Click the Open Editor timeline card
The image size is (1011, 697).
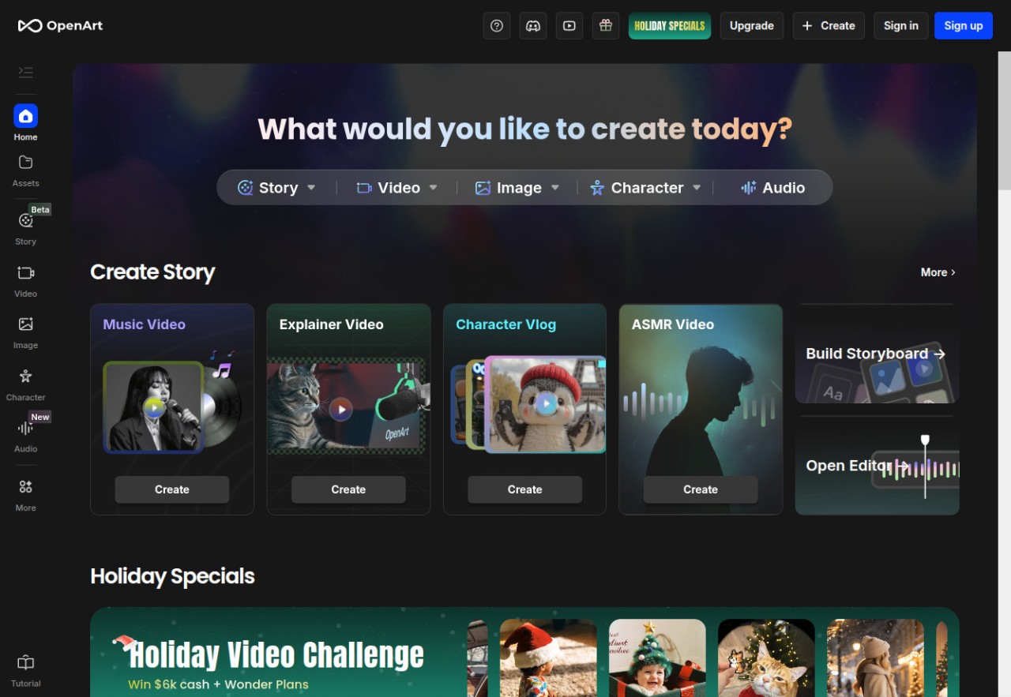pyautogui.click(x=877, y=466)
